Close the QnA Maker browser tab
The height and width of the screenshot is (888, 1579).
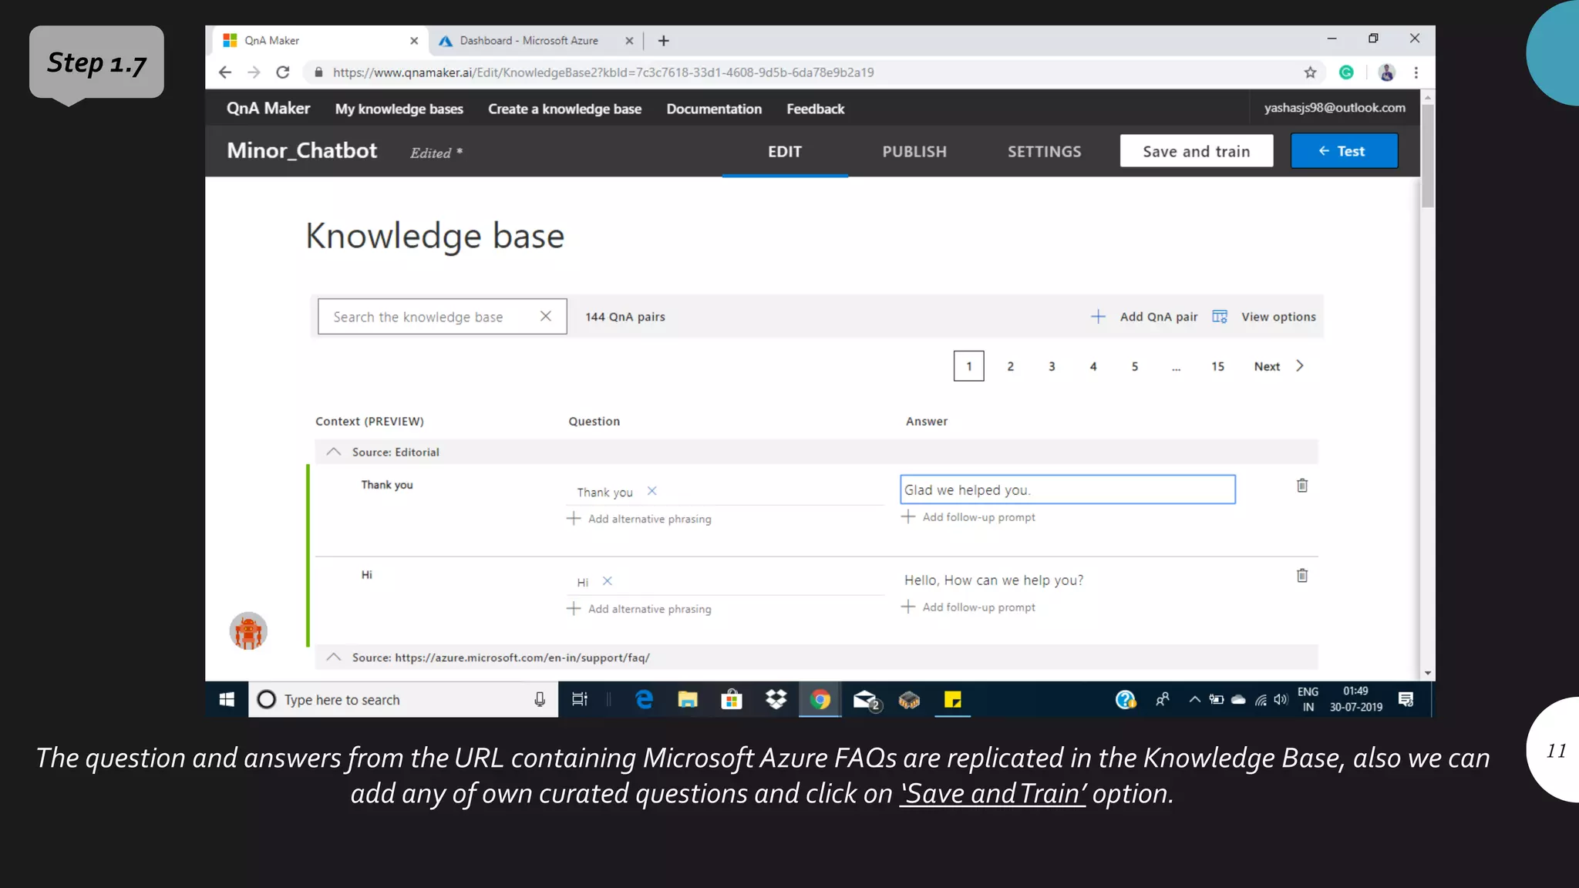coord(414,41)
